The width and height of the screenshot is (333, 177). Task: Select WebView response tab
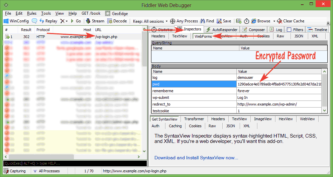click(x=307, y=119)
